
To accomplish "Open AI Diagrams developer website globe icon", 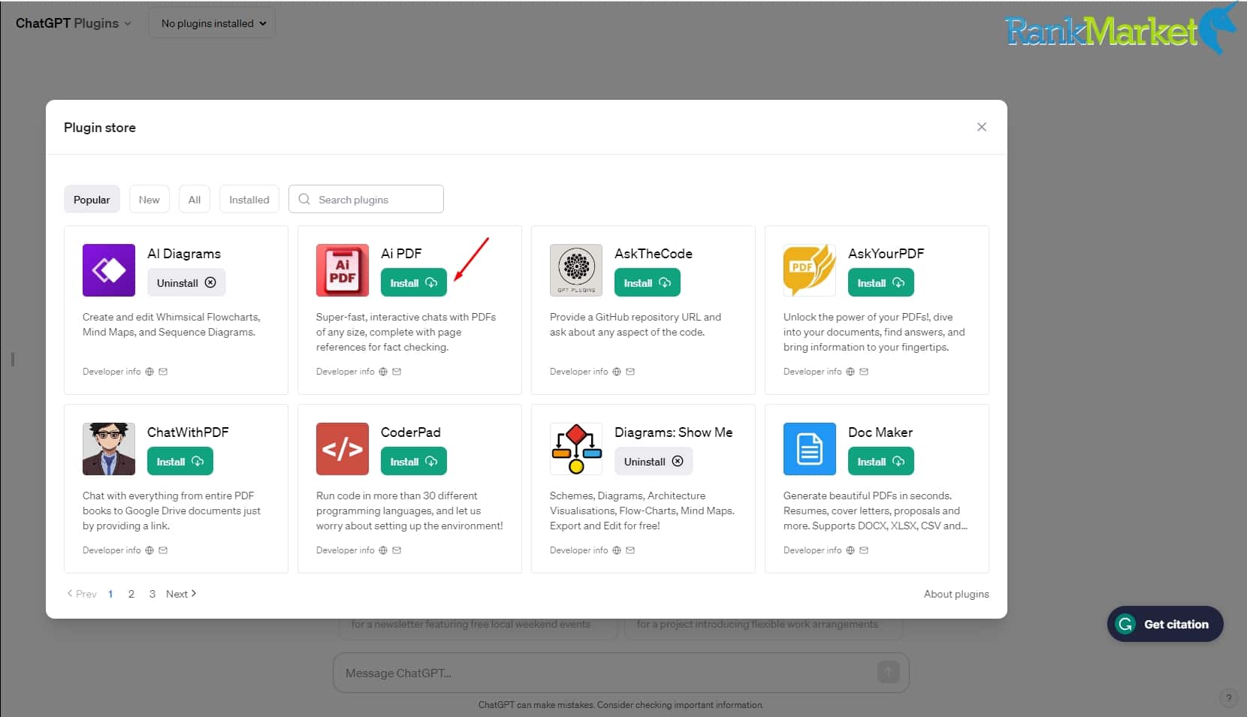I will coord(149,372).
